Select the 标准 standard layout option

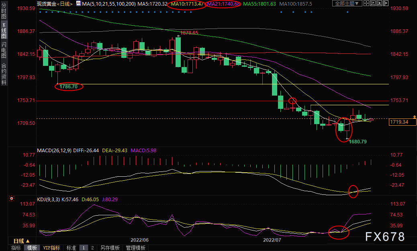tap(71, 248)
